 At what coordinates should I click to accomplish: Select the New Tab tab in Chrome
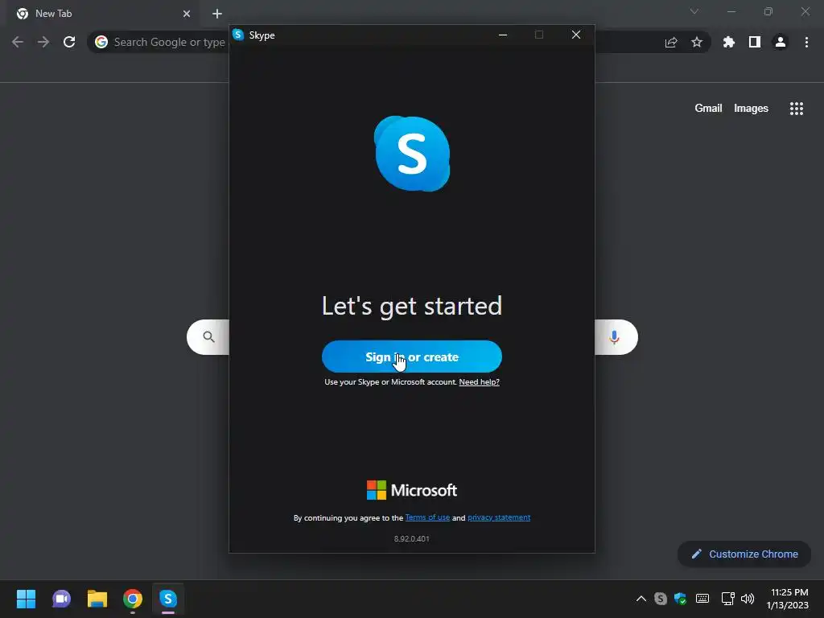[x=102, y=14]
